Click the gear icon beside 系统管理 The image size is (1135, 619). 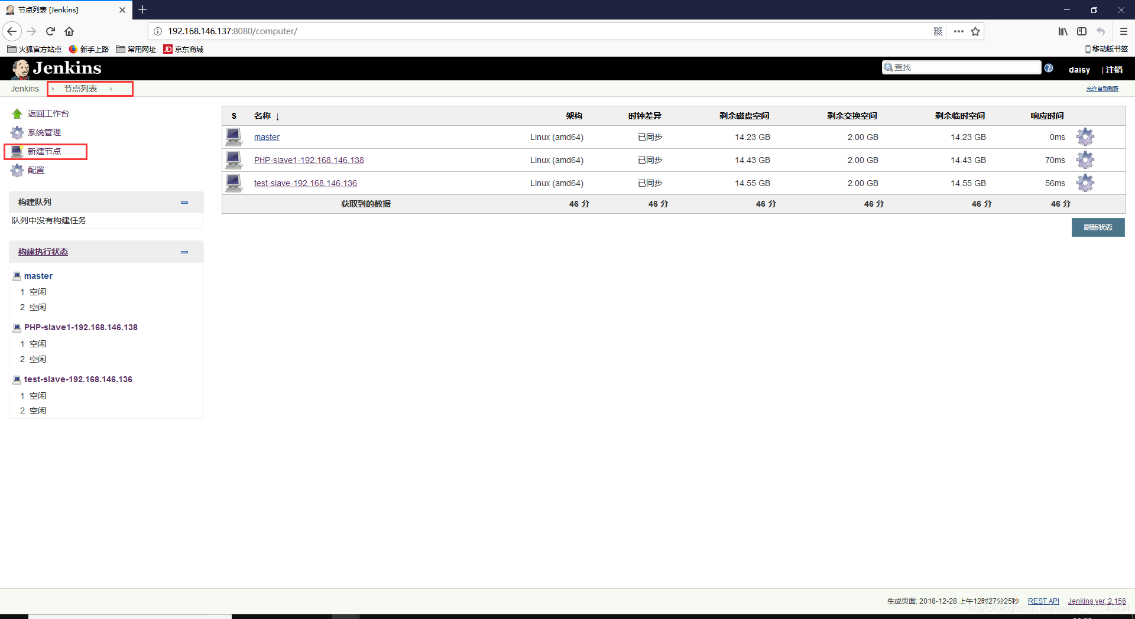pyautogui.click(x=17, y=132)
